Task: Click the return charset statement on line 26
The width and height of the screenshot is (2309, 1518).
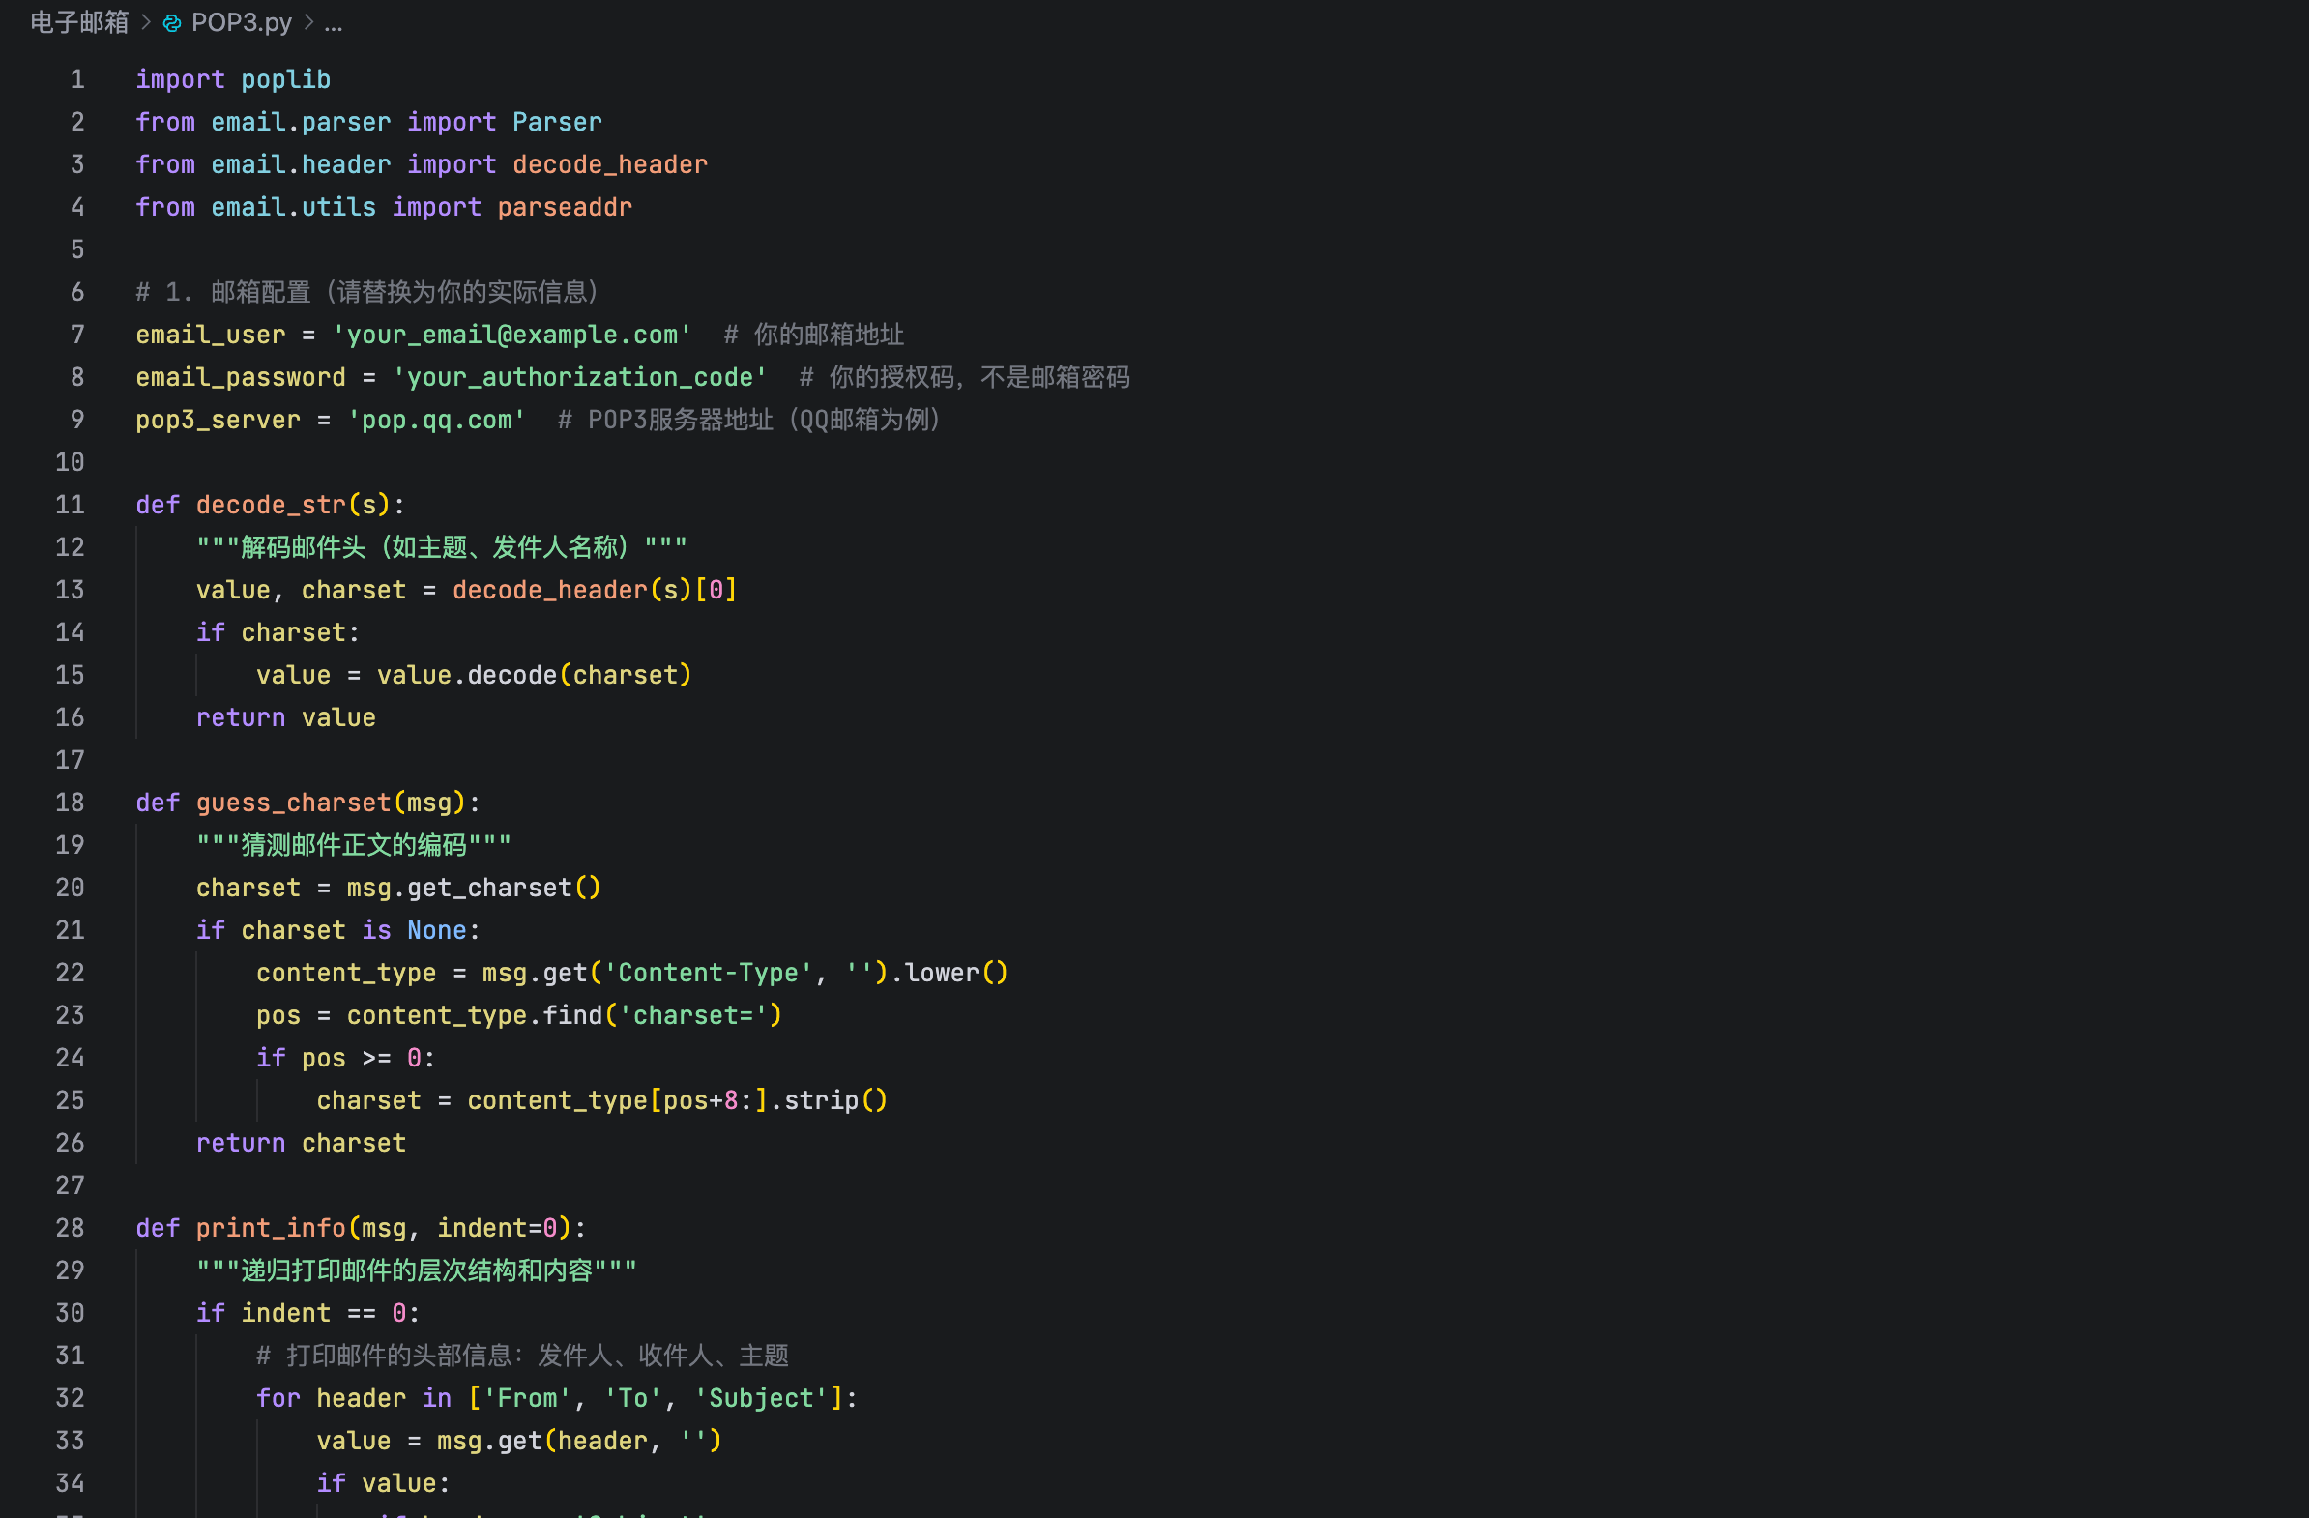Action: pos(301,1143)
